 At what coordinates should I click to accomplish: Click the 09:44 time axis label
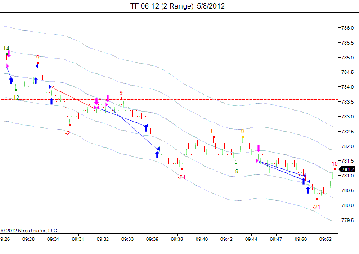[x=251, y=239]
